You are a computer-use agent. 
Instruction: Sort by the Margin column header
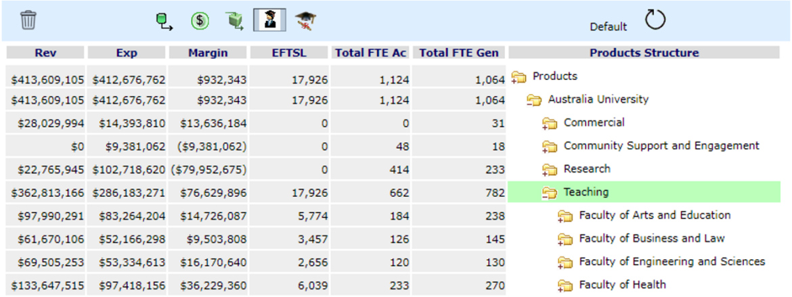[208, 53]
